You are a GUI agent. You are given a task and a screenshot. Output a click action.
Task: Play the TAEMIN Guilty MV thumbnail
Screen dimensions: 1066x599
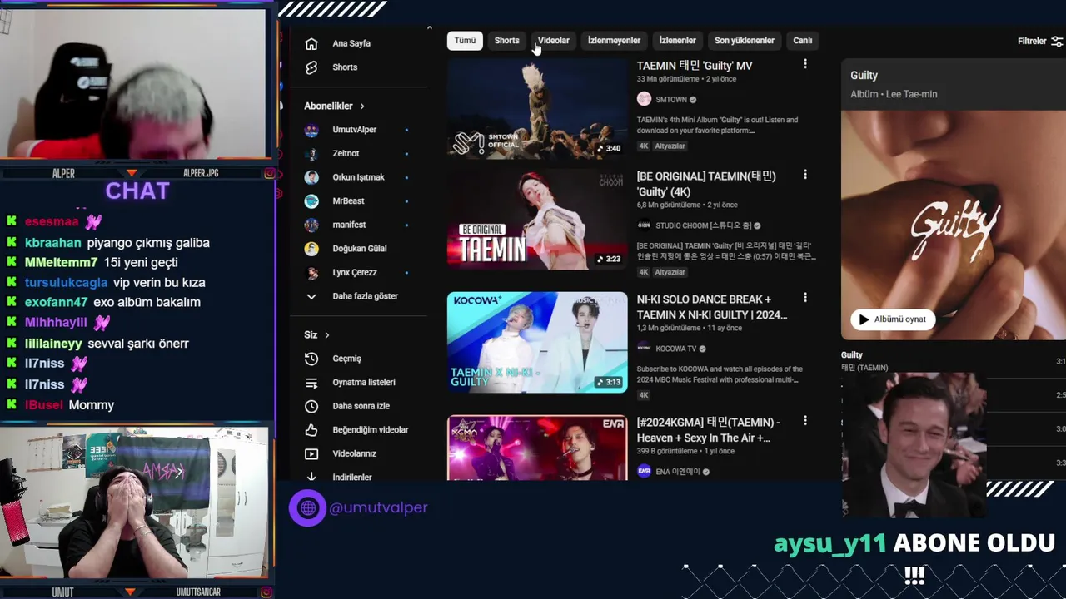point(537,108)
